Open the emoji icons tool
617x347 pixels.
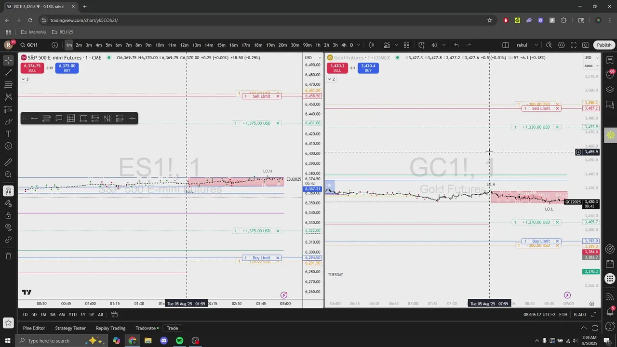[x=8, y=146]
